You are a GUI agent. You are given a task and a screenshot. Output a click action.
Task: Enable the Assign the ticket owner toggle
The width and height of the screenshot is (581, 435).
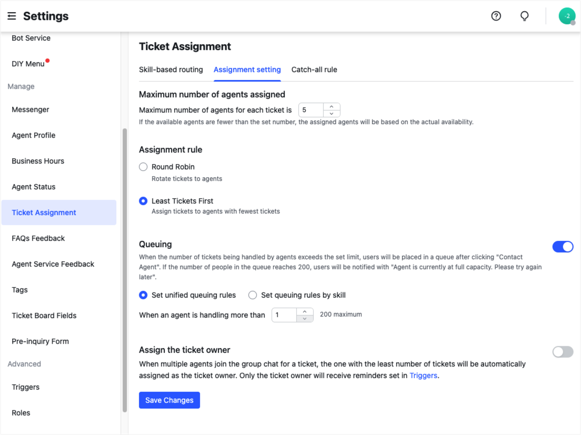click(x=563, y=351)
